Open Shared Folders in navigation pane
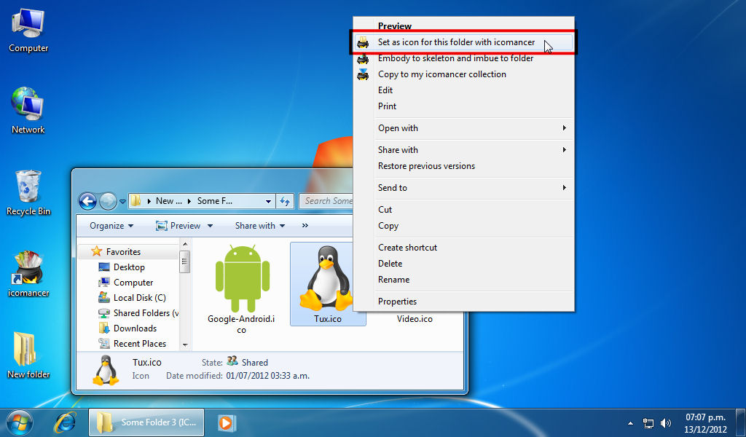Viewport: 746px width, 437px height. pyautogui.click(x=138, y=313)
